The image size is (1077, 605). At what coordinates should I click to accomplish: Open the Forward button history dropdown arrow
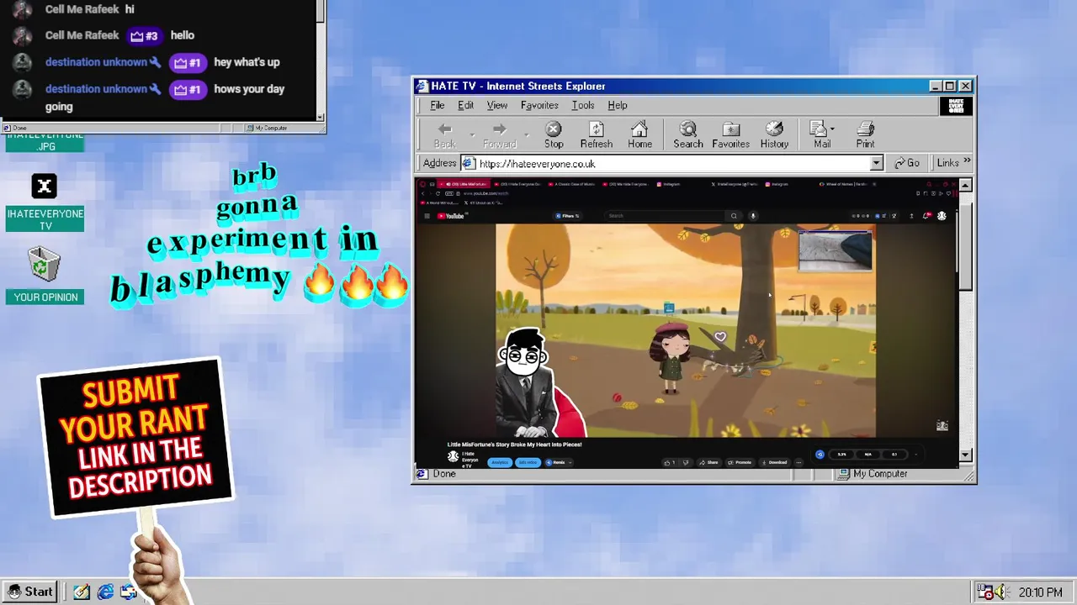tap(526, 133)
